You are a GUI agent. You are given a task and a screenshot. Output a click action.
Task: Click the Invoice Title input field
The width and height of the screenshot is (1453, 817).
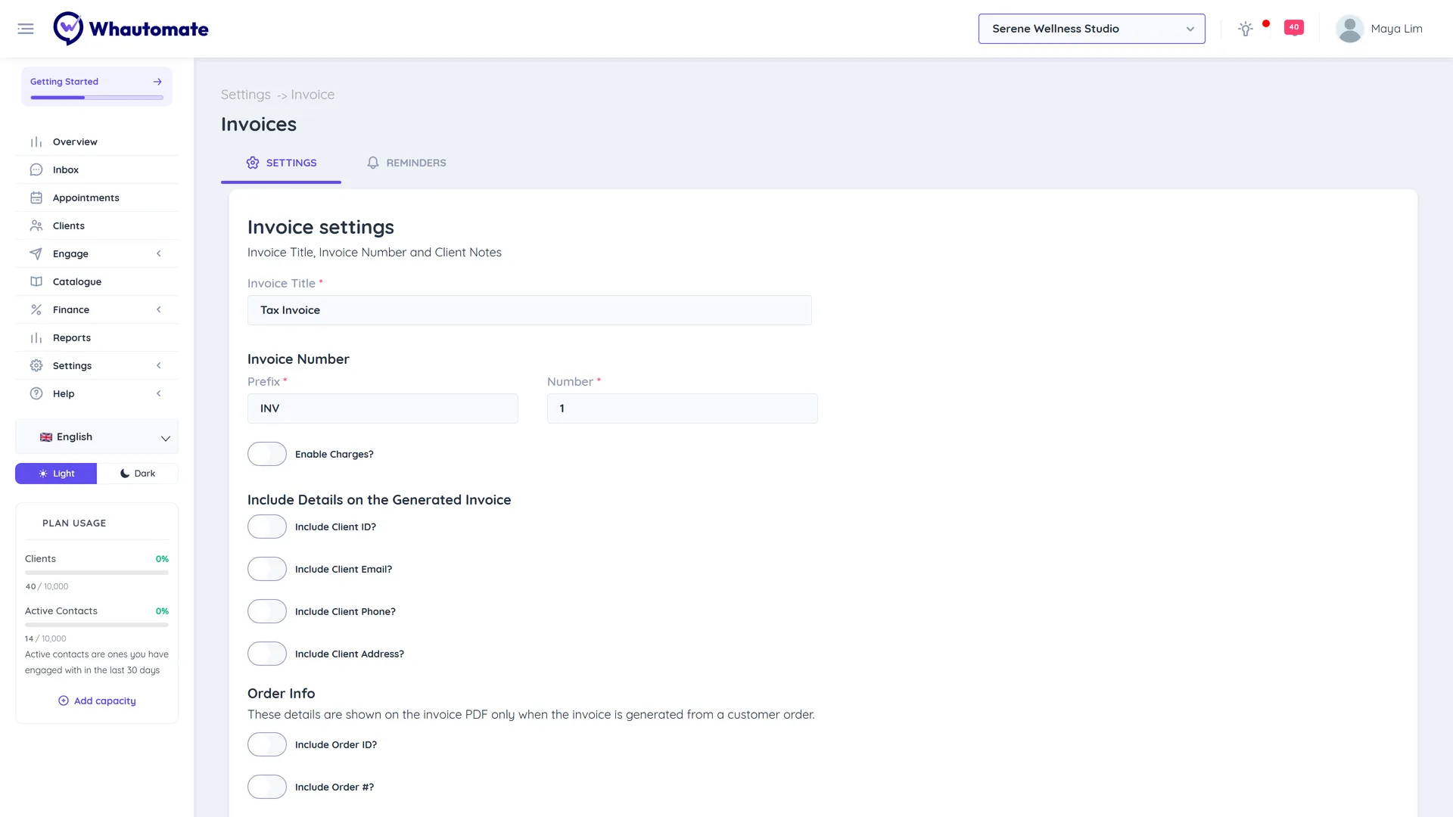click(x=530, y=310)
